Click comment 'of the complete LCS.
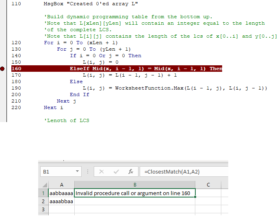Viewport: 279px width, 221px height. (78, 30)
